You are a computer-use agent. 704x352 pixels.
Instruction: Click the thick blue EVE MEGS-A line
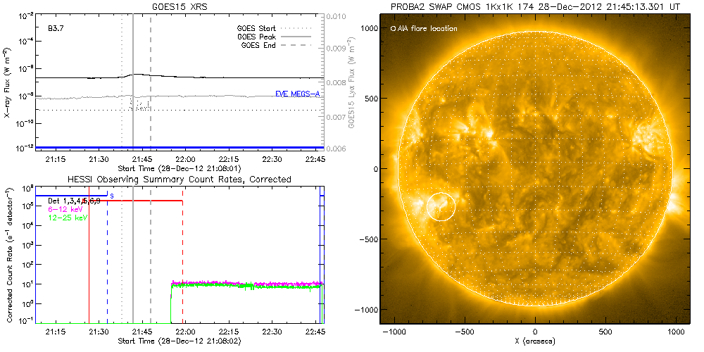180,147
